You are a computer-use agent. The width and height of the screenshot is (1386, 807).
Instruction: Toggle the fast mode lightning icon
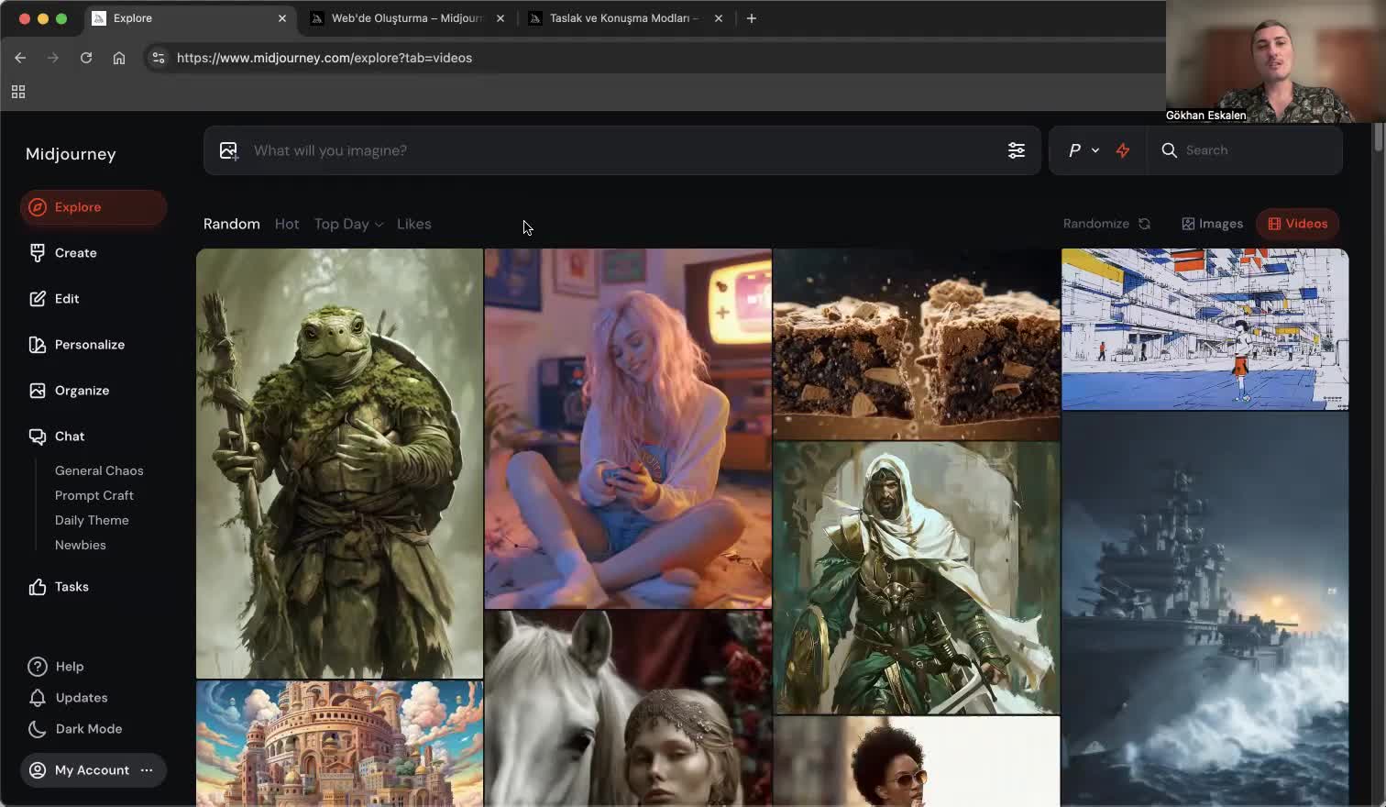pyautogui.click(x=1123, y=150)
